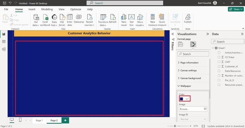Collapse the ribbon with caret
Image resolution: width=245 pixels, height=128 pixels.
[x=243, y=29]
